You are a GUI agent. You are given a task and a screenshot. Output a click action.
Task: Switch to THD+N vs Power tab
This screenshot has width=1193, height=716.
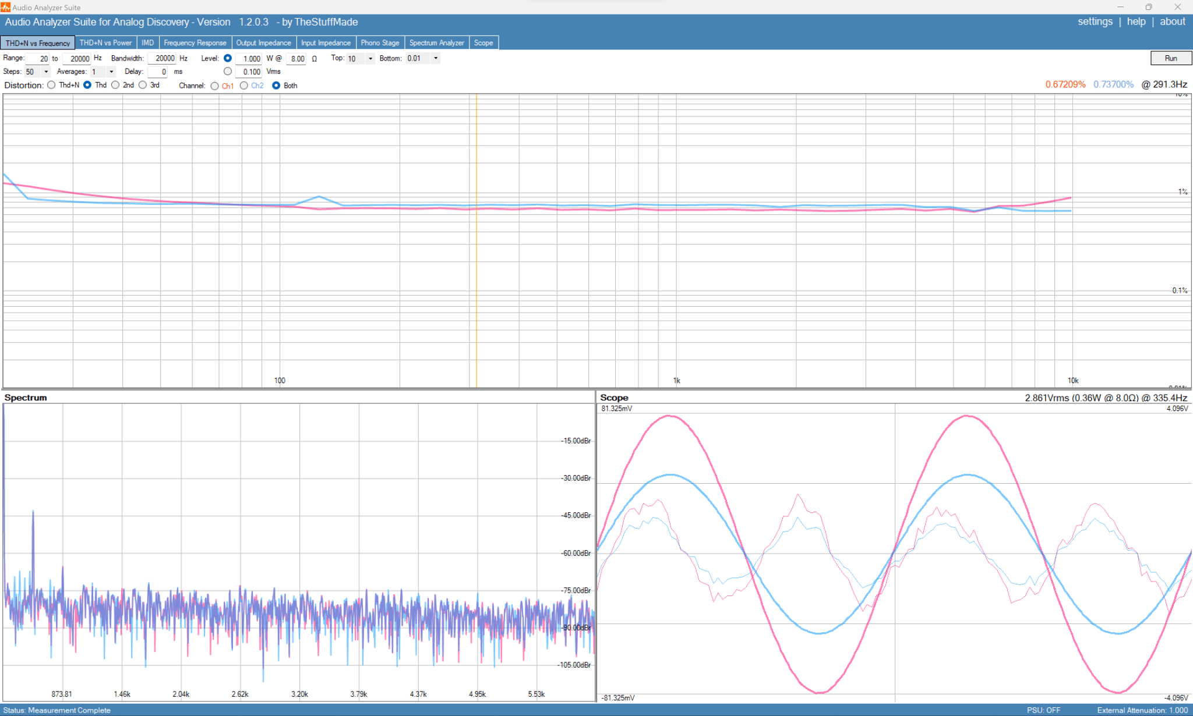coord(105,43)
